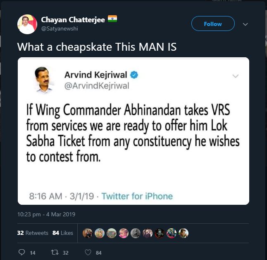Click the reply speech bubble icon
This screenshot has height=260, width=267.
(x=21, y=252)
